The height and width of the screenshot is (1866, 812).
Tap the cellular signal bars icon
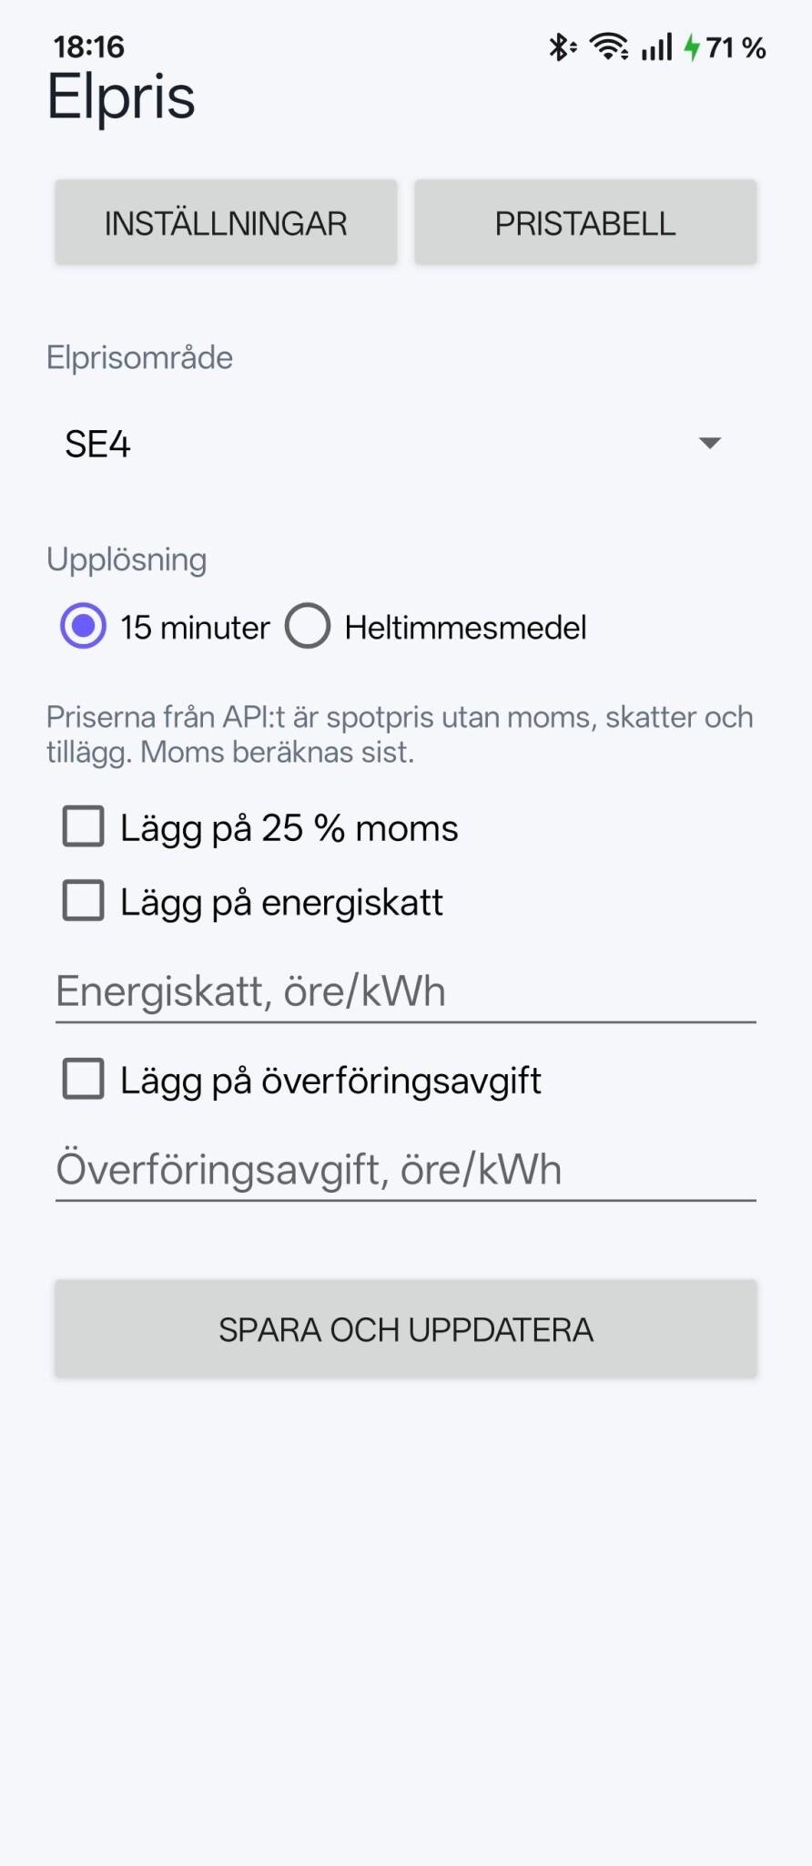click(656, 46)
